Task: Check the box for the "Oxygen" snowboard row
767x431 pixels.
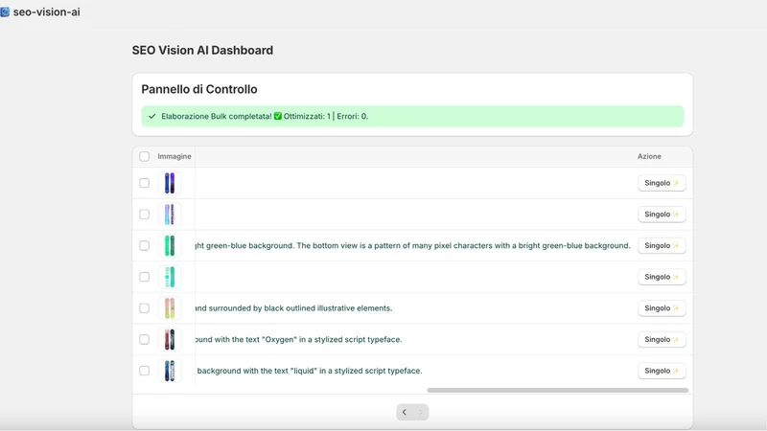Action: [145, 339]
